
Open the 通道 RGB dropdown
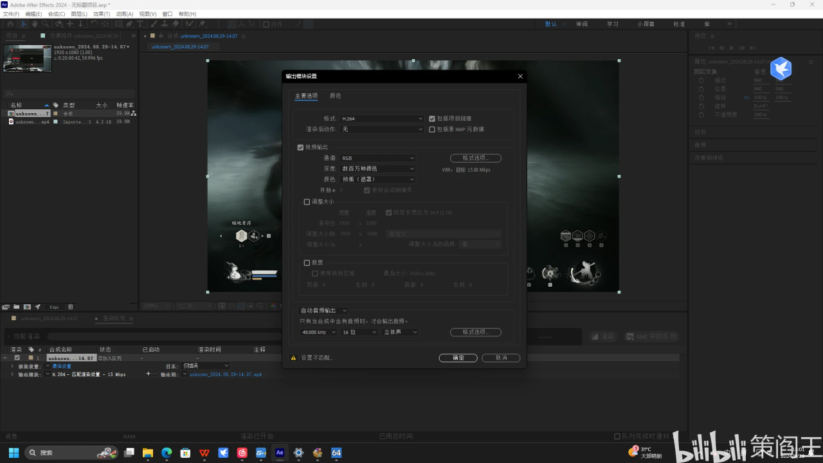coord(377,158)
